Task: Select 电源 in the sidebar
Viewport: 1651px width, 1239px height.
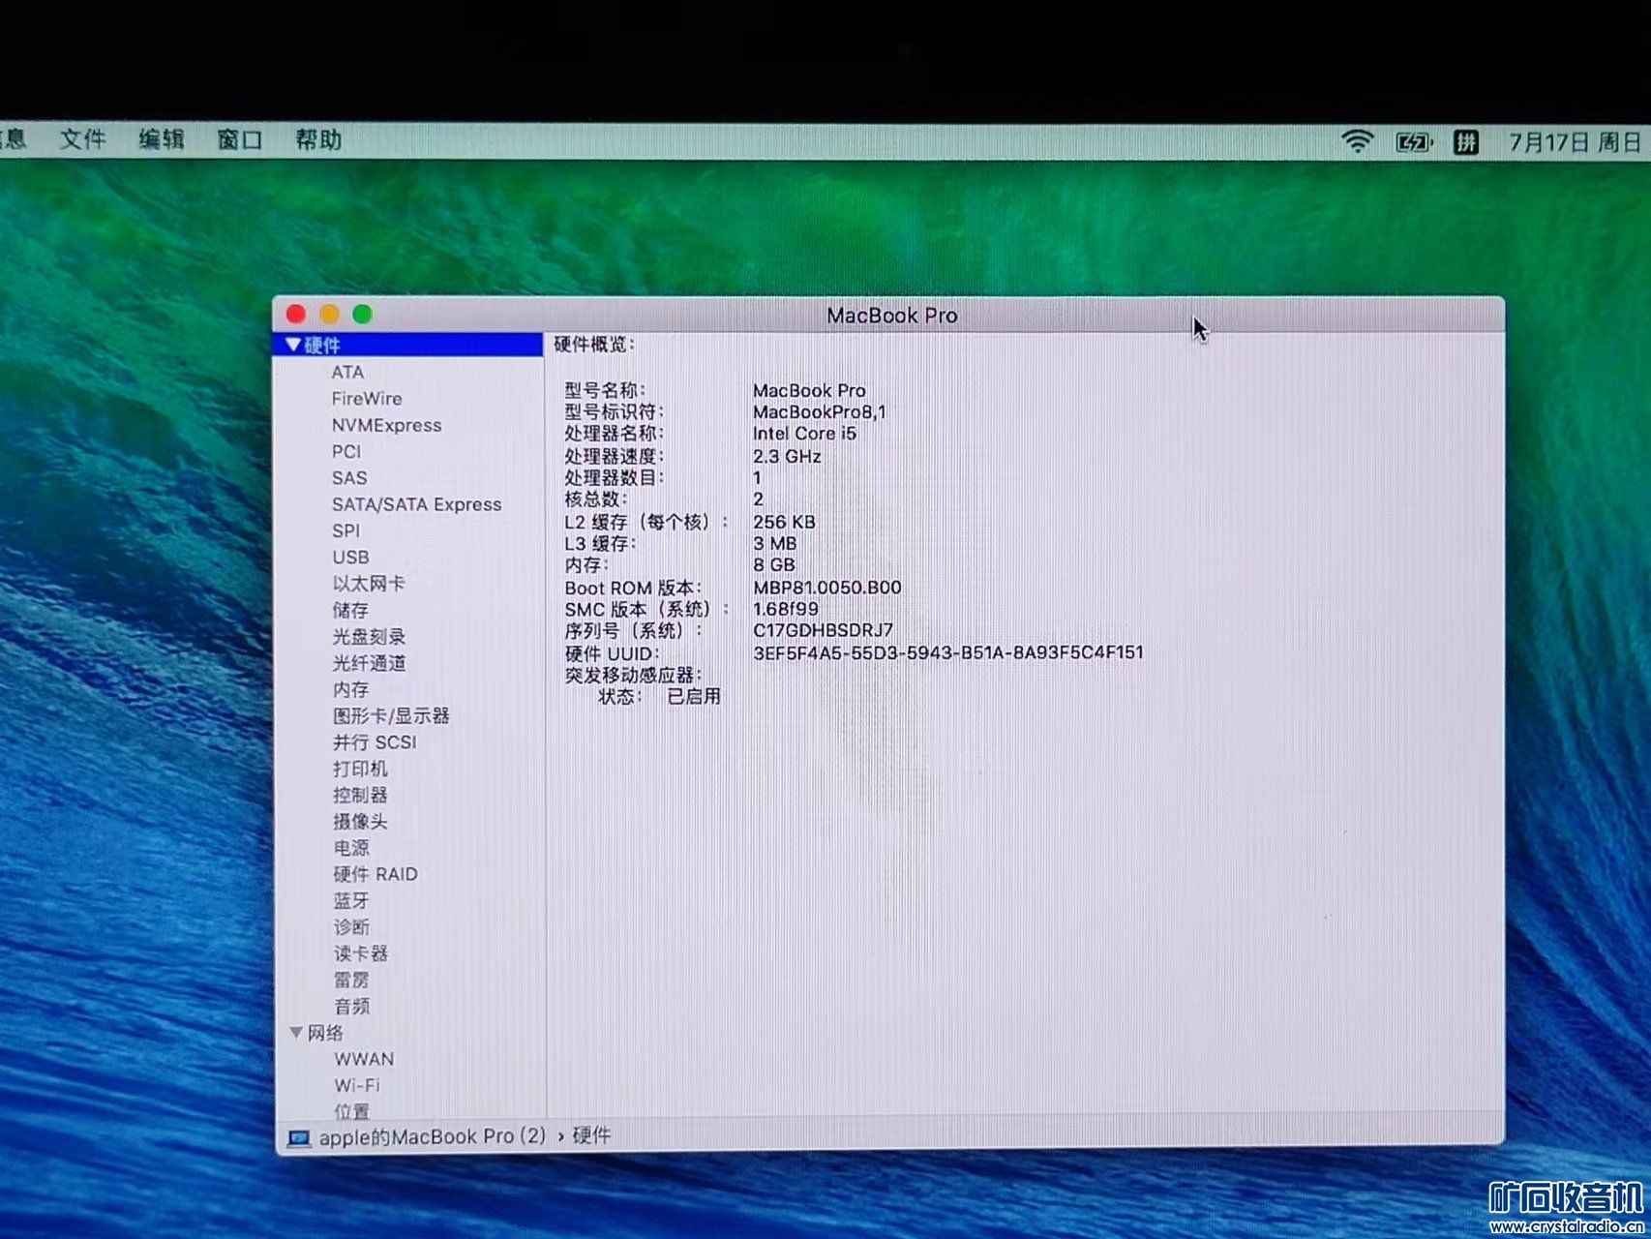Action: pyautogui.click(x=351, y=848)
